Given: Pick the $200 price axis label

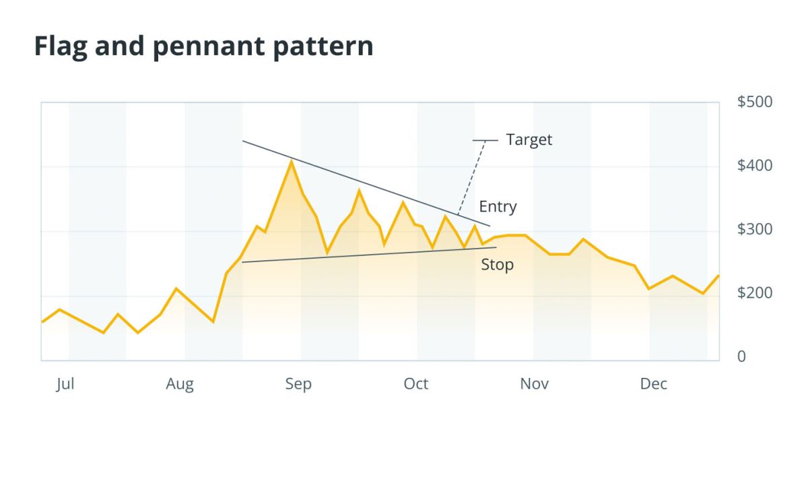Looking at the screenshot, I should pyautogui.click(x=755, y=294).
